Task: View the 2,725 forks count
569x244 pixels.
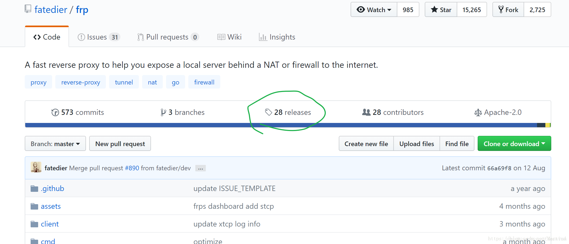Action: [x=537, y=10]
